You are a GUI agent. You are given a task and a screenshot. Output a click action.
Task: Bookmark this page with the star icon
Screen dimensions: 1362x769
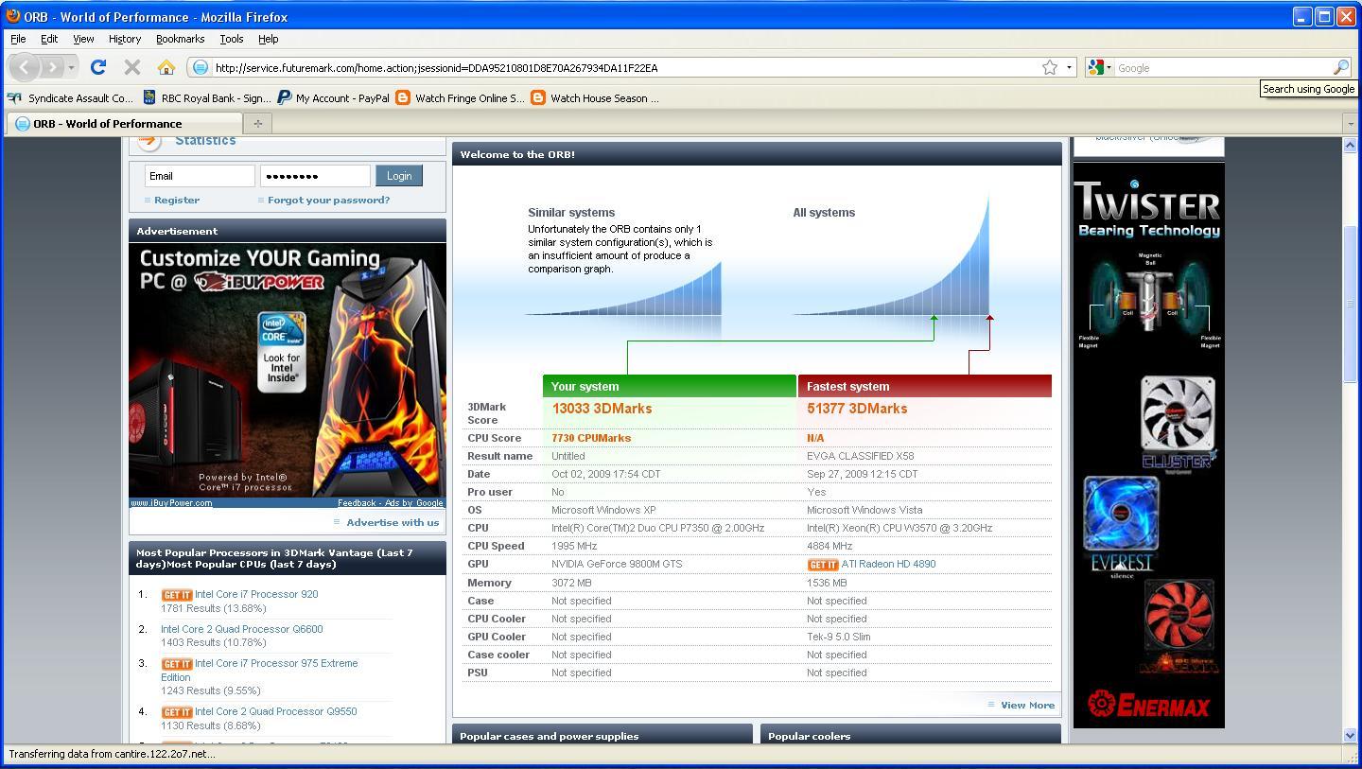point(1050,67)
